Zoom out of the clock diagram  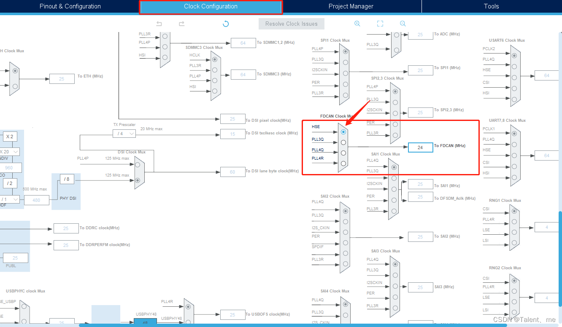[x=403, y=24]
